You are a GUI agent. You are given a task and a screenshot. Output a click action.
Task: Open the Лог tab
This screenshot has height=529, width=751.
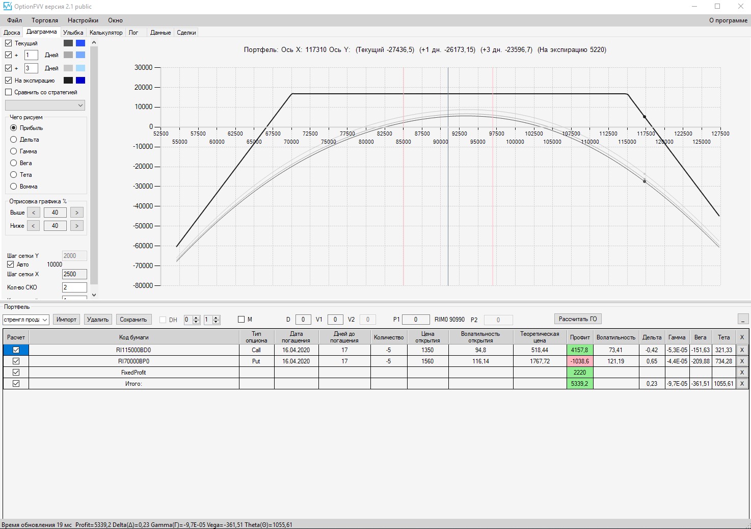[x=133, y=33]
